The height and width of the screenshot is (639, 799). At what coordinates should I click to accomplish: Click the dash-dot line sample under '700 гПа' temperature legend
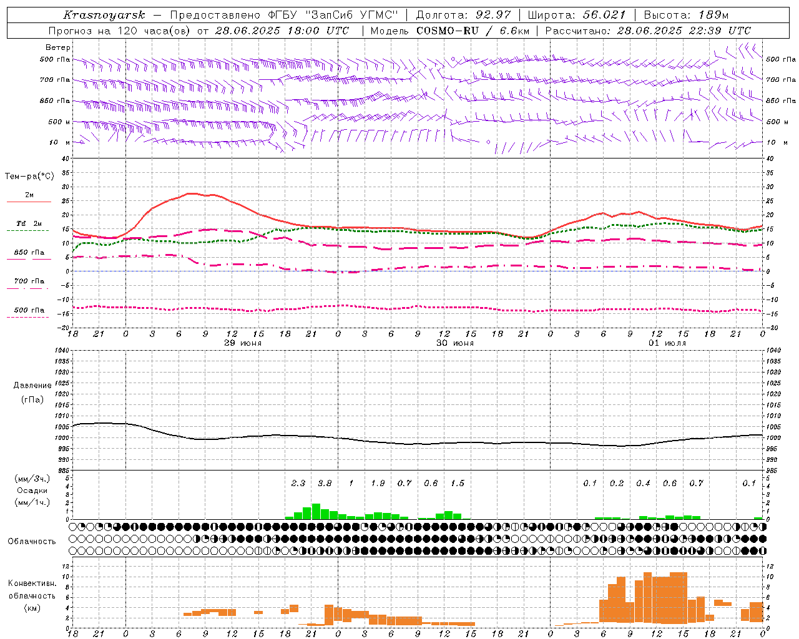click(28, 289)
